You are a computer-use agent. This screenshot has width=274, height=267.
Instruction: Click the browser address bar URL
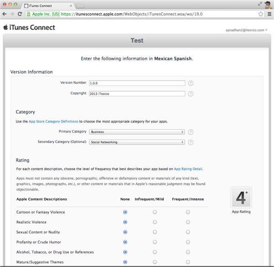coord(132,14)
